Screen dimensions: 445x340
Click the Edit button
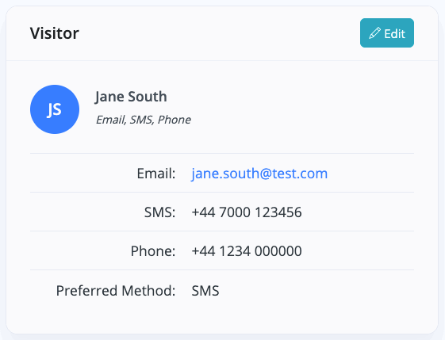(x=387, y=33)
